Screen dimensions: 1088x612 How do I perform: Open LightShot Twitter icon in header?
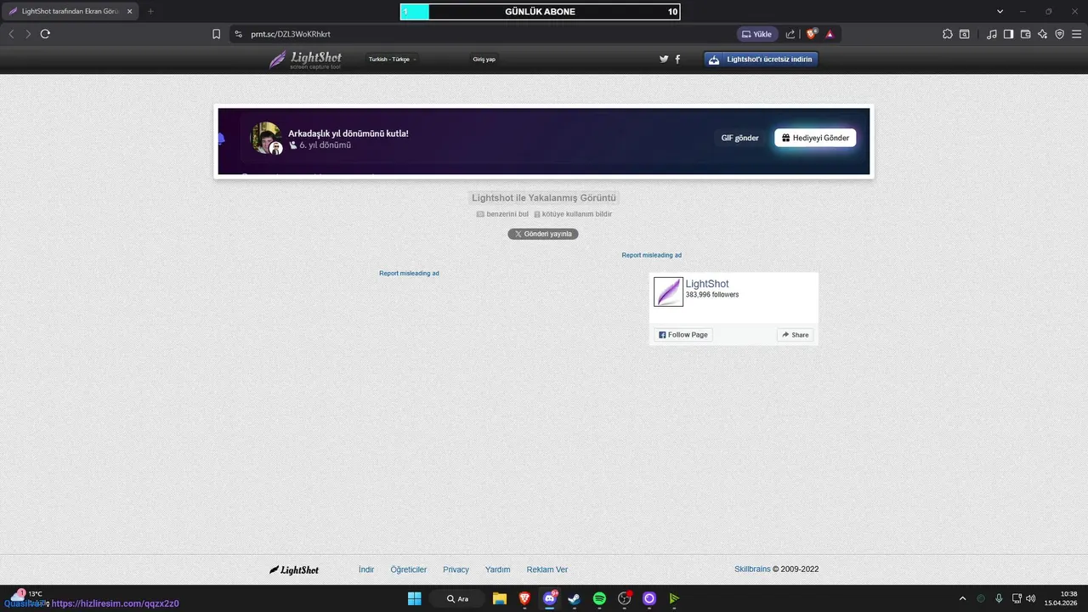coord(664,59)
